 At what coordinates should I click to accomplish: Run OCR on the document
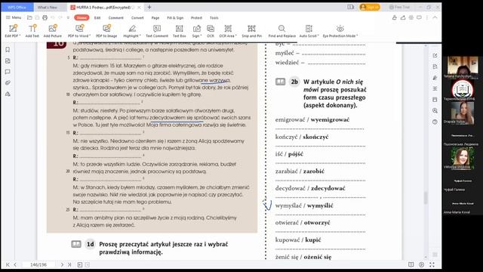coord(211,31)
